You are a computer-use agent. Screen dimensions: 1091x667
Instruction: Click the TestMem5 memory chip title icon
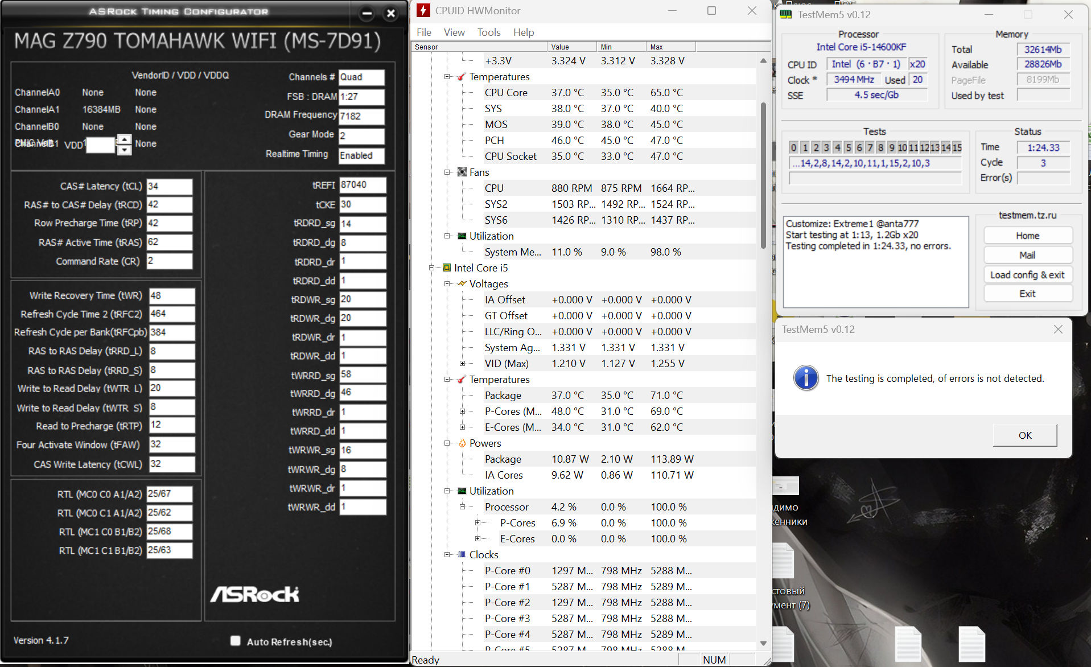(x=786, y=15)
